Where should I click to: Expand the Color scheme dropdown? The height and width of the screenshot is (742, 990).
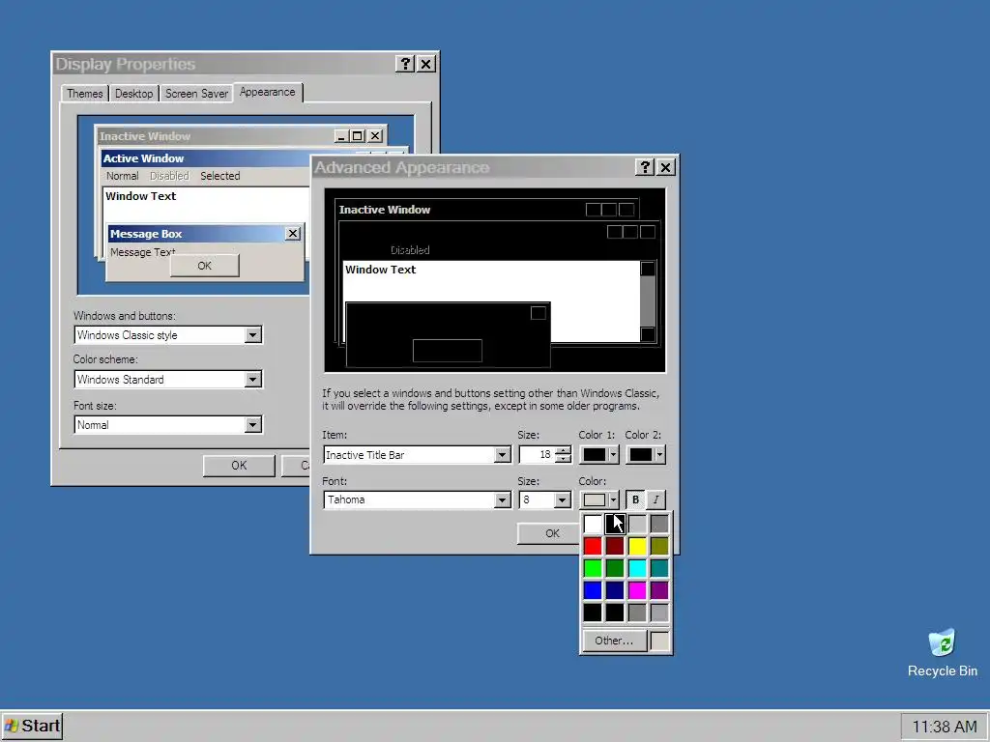252,379
